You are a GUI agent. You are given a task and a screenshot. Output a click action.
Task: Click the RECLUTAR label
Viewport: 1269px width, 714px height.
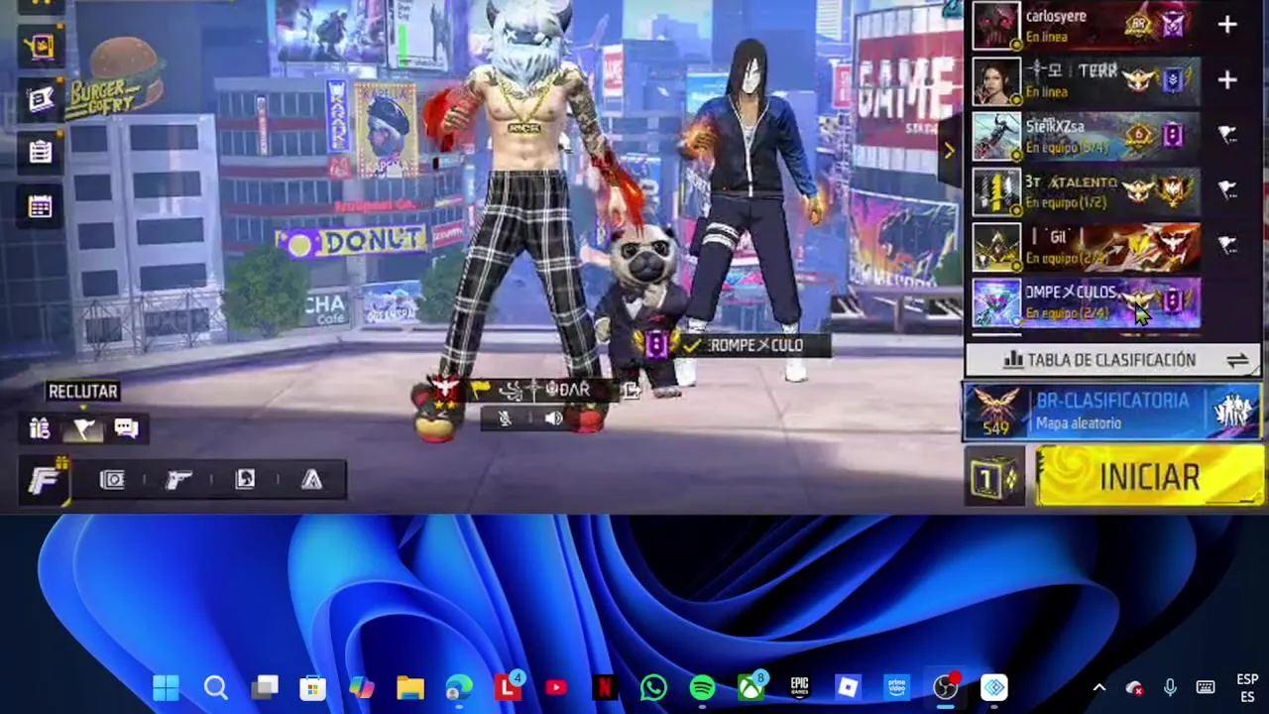[x=83, y=392]
